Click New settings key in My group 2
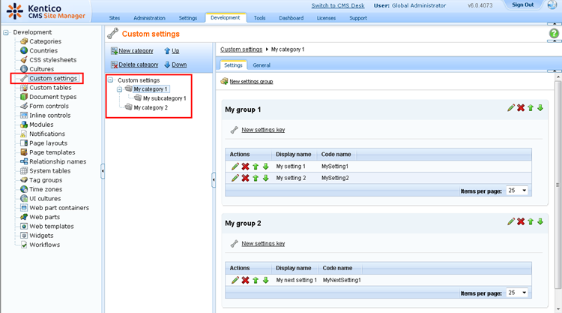 [263, 244]
